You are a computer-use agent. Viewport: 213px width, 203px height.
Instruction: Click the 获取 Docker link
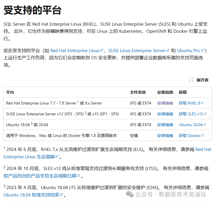(x=191, y=136)
